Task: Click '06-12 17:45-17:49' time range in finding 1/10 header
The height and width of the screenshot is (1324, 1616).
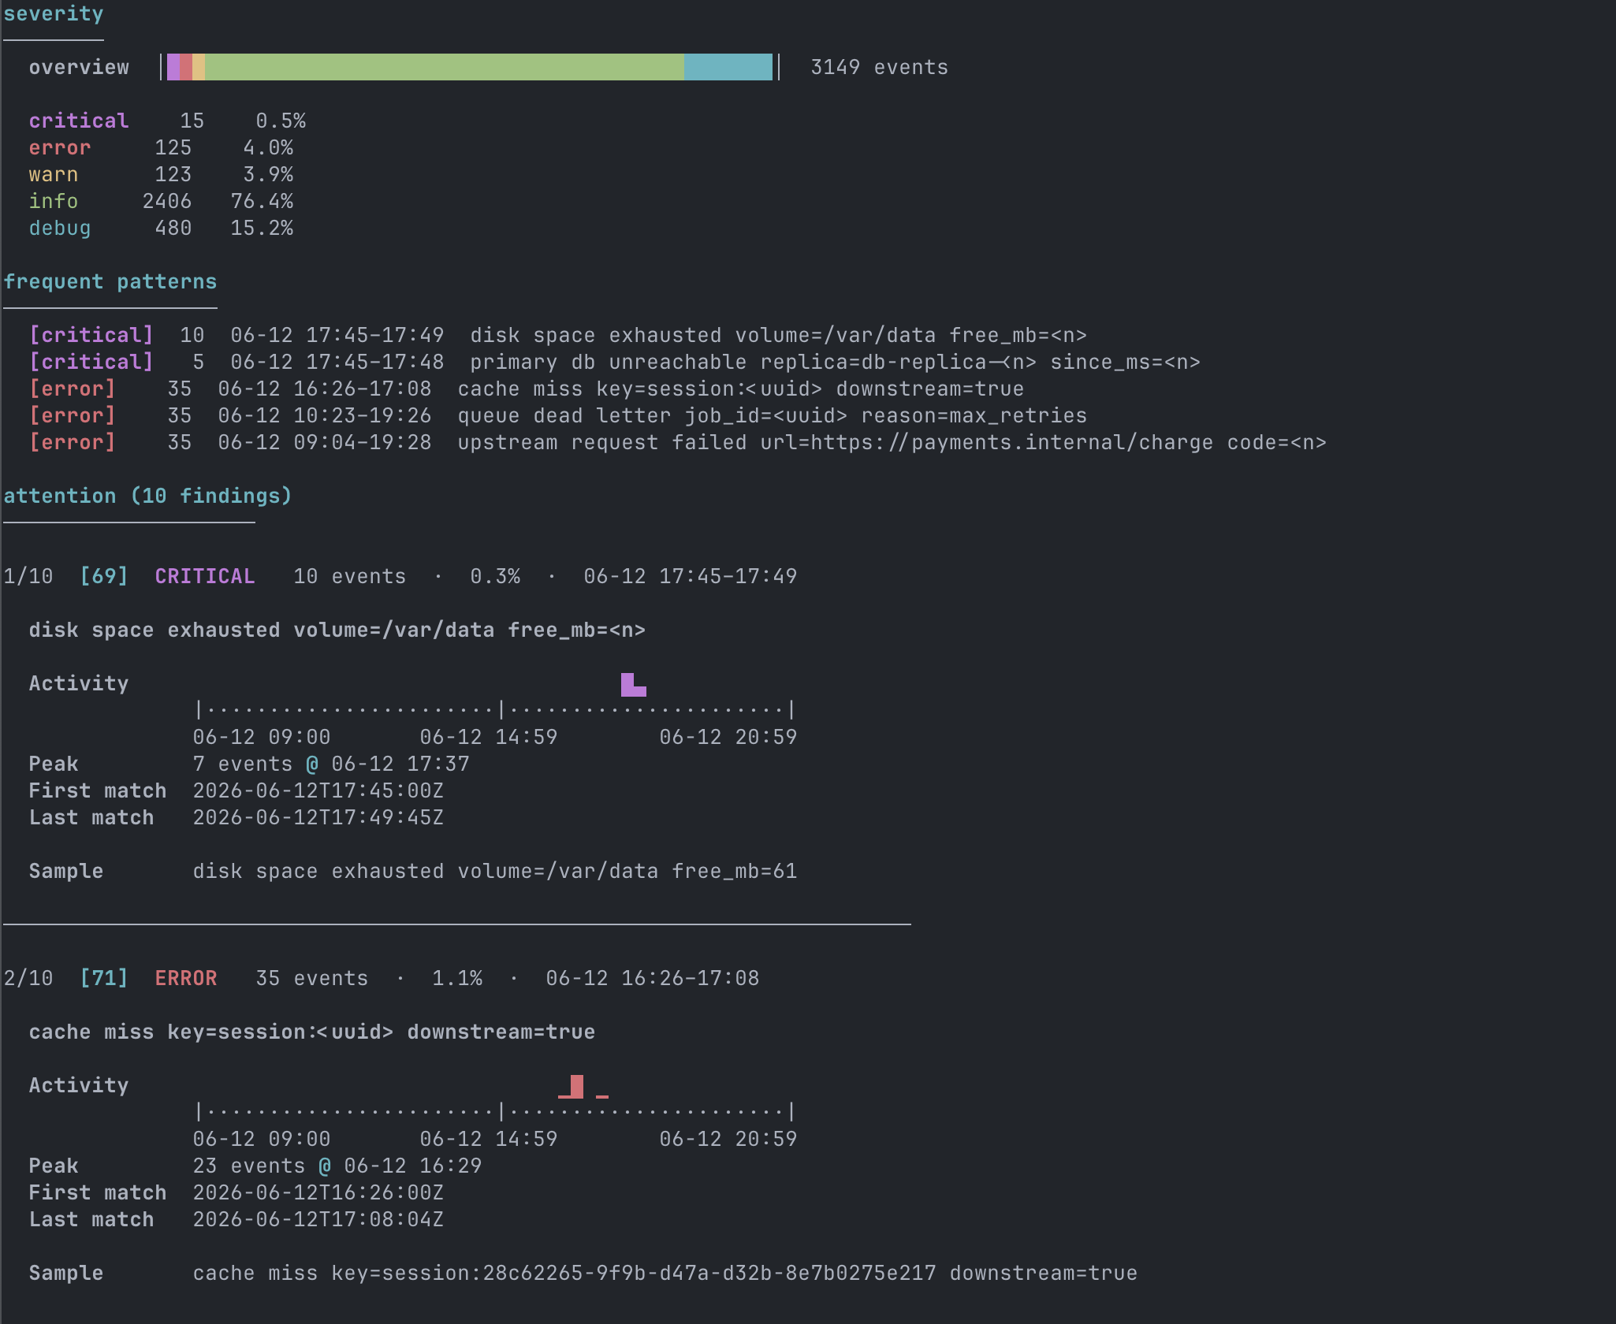Action: pos(691,576)
